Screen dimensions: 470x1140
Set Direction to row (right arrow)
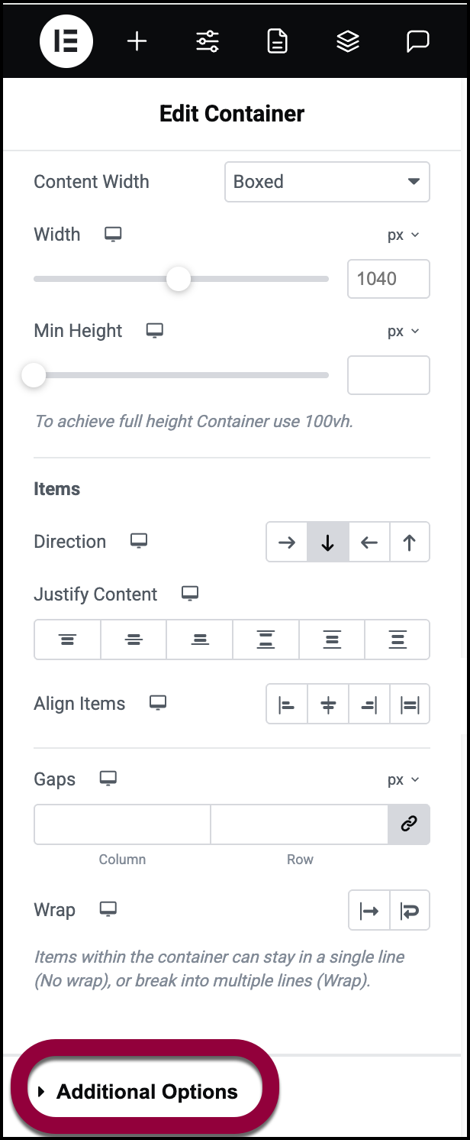point(287,542)
